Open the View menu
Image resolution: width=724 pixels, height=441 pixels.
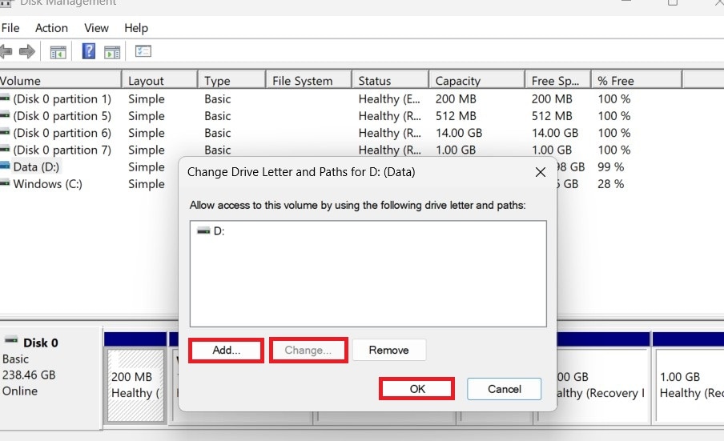(96, 28)
